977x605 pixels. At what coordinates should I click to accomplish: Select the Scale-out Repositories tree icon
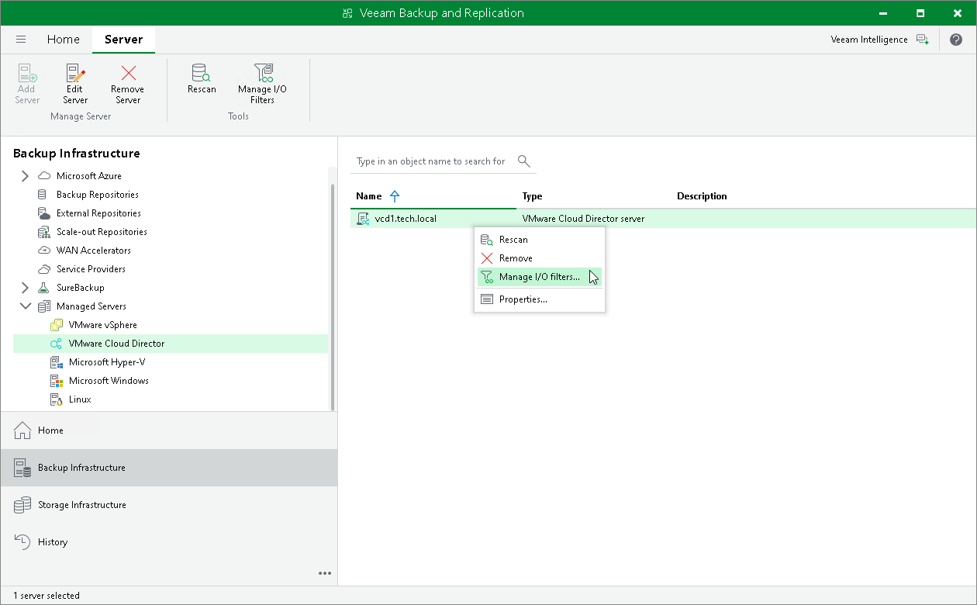click(43, 232)
